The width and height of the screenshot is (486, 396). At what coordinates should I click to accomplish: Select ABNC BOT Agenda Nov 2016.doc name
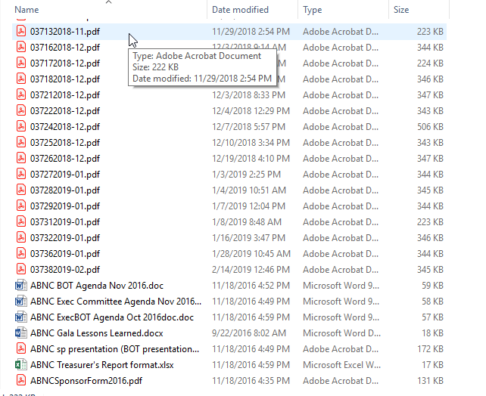pos(97,286)
